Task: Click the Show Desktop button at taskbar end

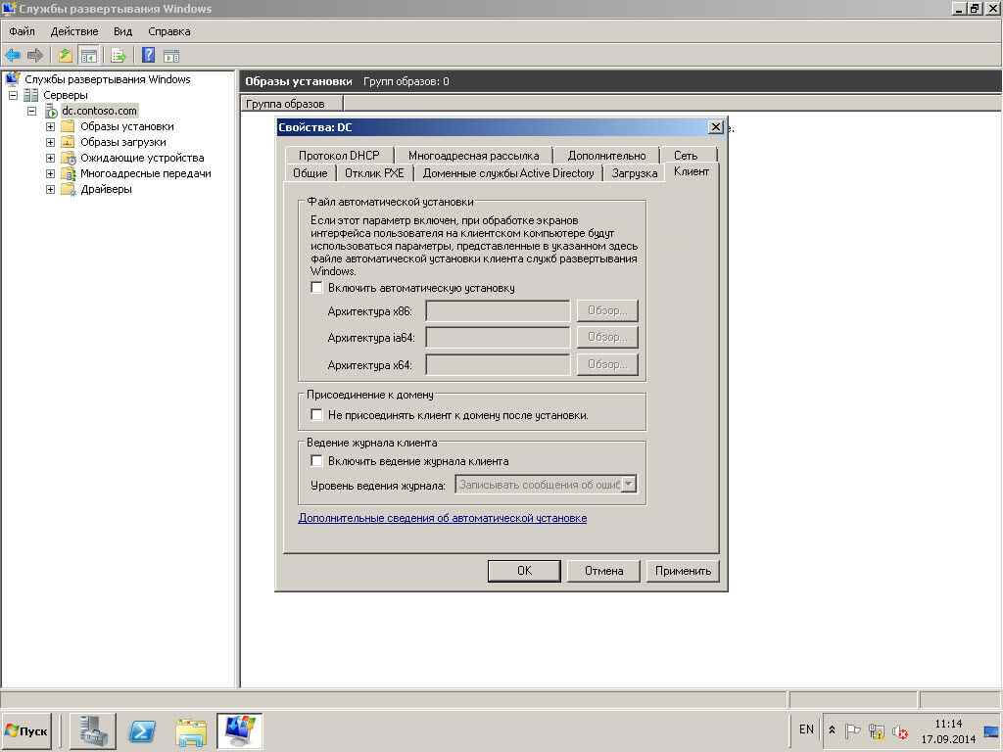Action: coord(992,730)
